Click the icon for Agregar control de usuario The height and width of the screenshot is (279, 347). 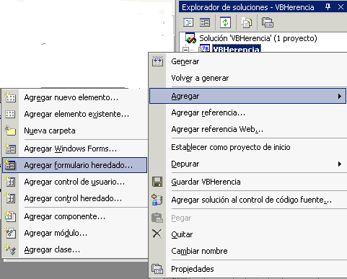10,182
